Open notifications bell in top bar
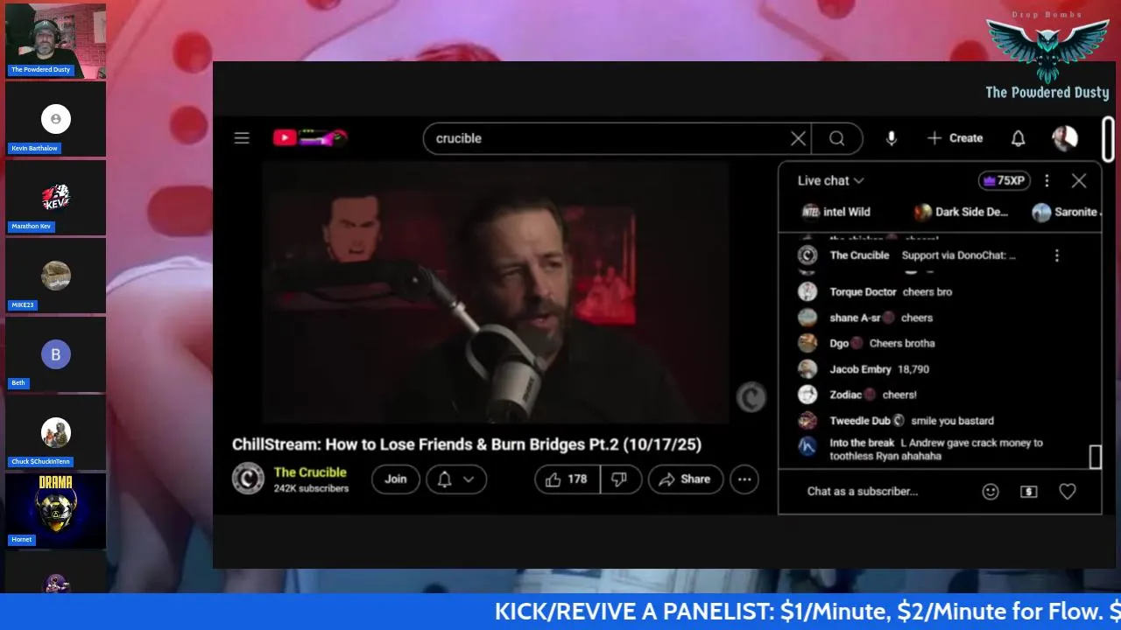Image resolution: width=1121 pixels, height=630 pixels. [x=1018, y=138]
